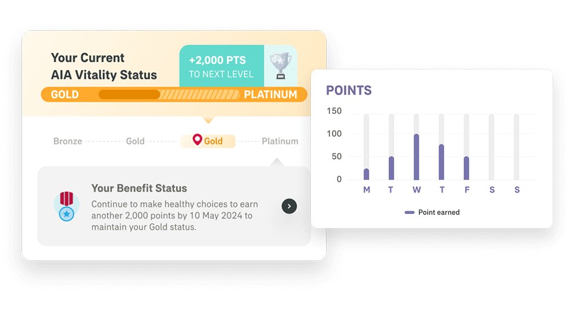This screenshot has width=573, height=313.
Task: Click the POINTS chart title
Action: 348,90
